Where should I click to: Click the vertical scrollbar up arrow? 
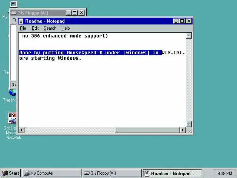coord(188,36)
